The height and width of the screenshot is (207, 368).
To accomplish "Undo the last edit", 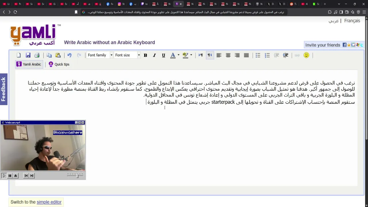I will (69, 55).
